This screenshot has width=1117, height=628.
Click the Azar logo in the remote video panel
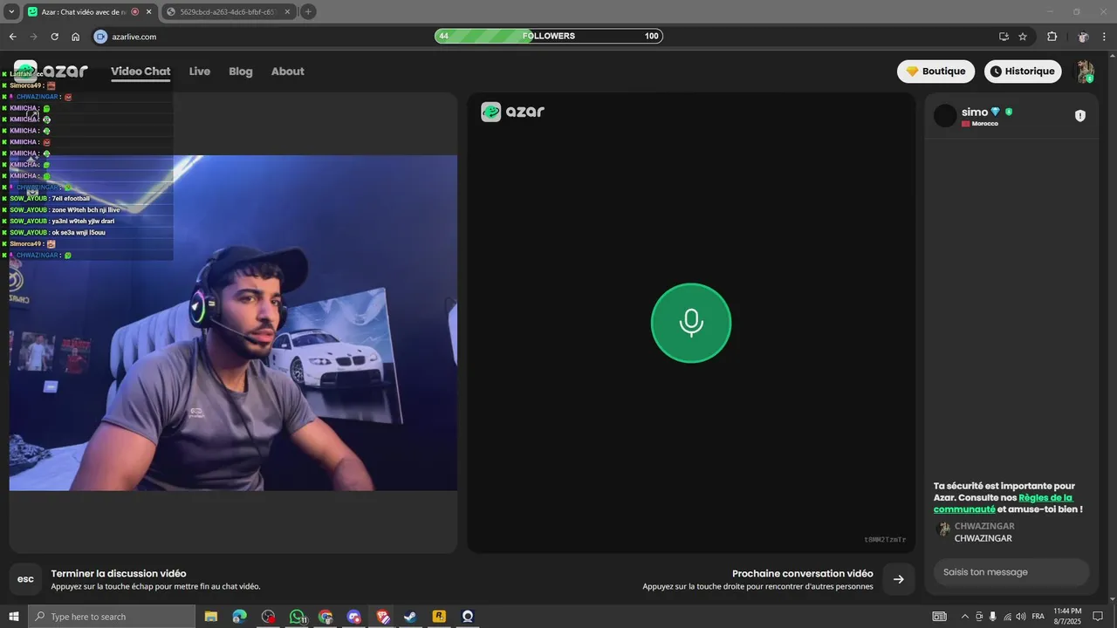coord(512,112)
